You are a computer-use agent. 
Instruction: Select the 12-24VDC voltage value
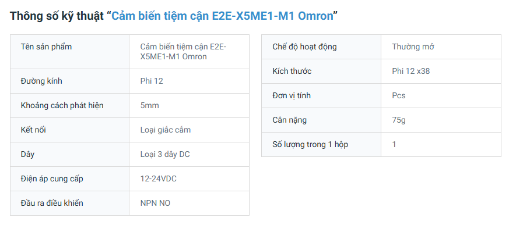pyautogui.click(x=159, y=178)
